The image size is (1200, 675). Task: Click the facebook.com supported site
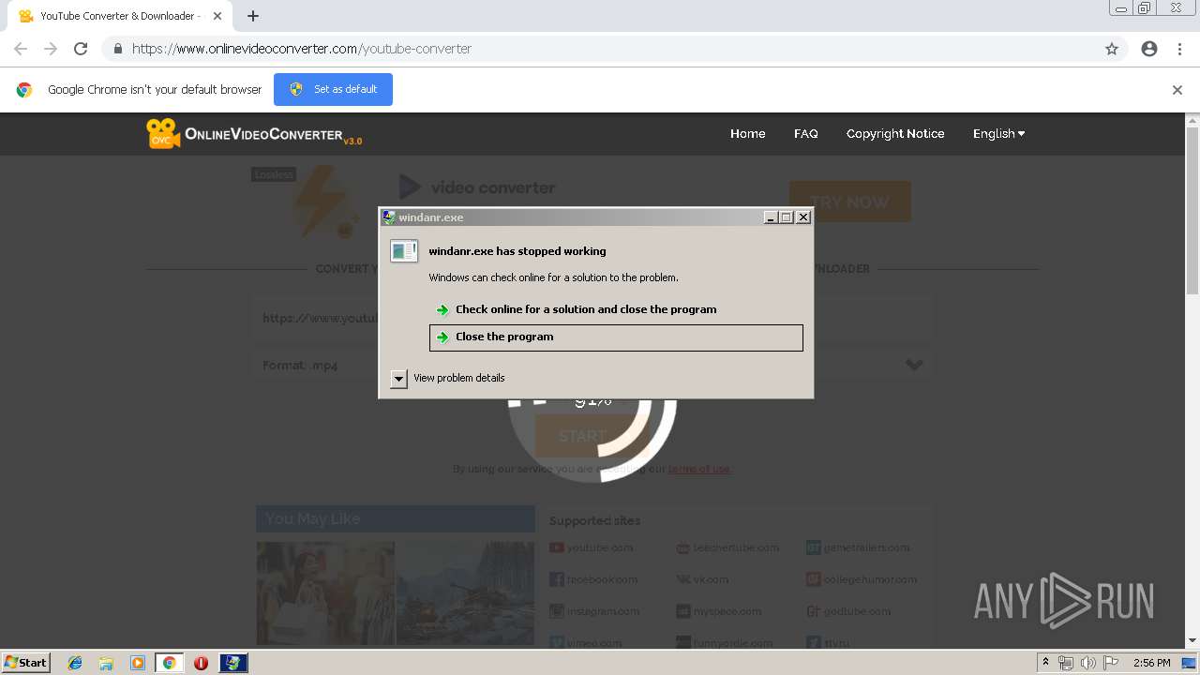[x=593, y=579]
